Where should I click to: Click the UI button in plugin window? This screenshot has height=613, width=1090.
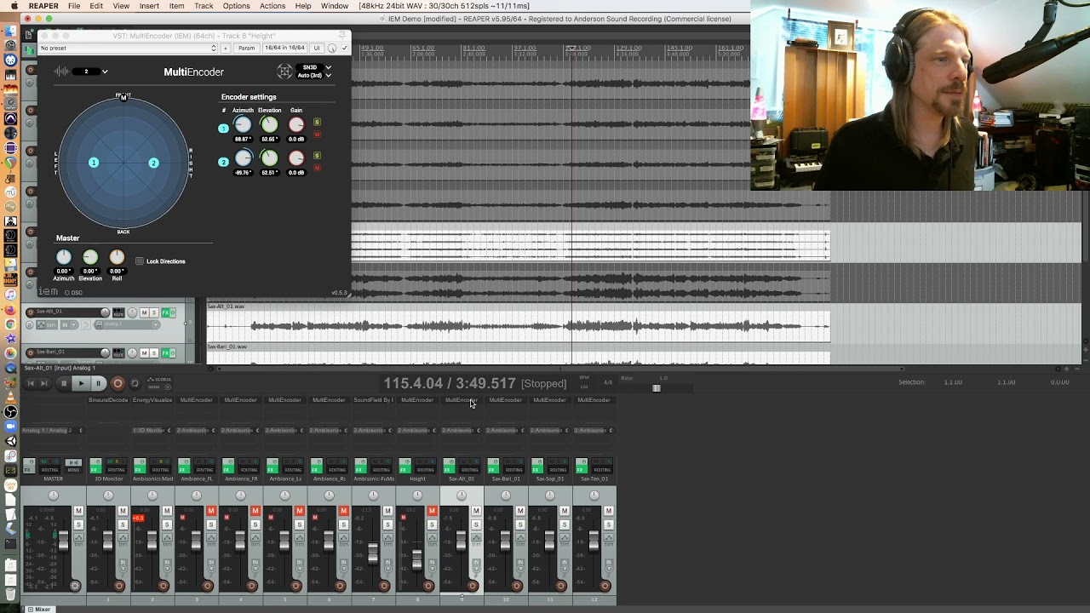pyautogui.click(x=317, y=48)
